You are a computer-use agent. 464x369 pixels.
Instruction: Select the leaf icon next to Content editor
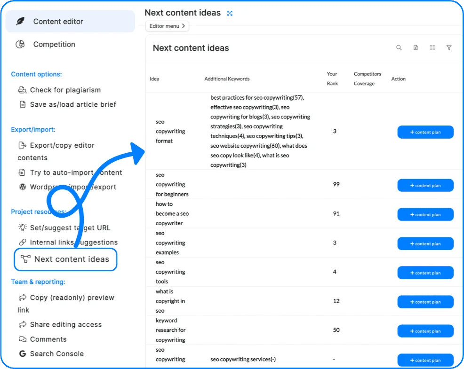pyautogui.click(x=21, y=21)
